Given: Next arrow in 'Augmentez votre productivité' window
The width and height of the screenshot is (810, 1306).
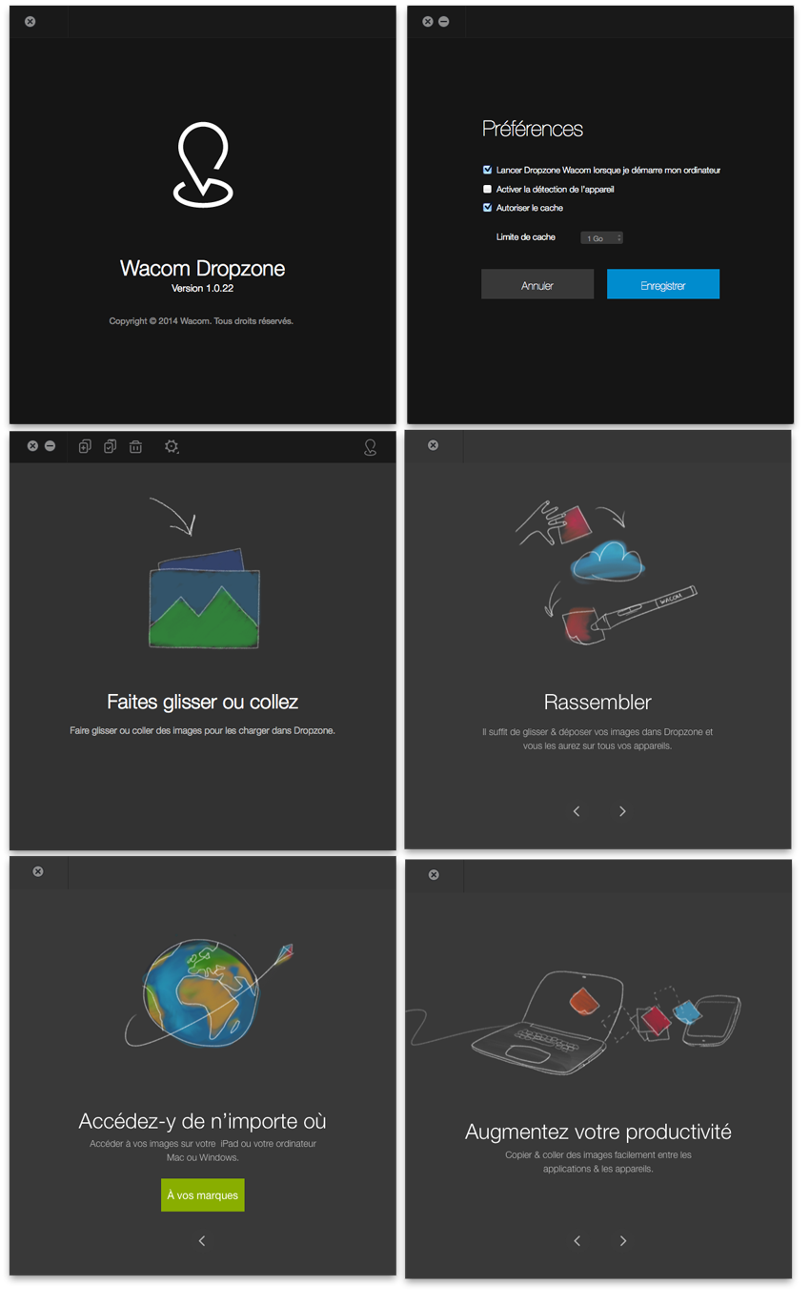Looking at the screenshot, I should [x=623, y=1241].
